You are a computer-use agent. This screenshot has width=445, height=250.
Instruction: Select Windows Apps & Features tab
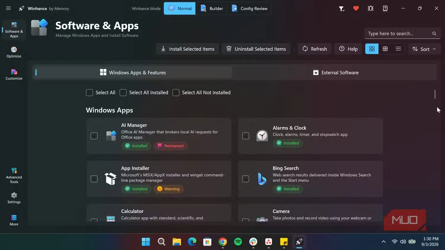point(133,73)
